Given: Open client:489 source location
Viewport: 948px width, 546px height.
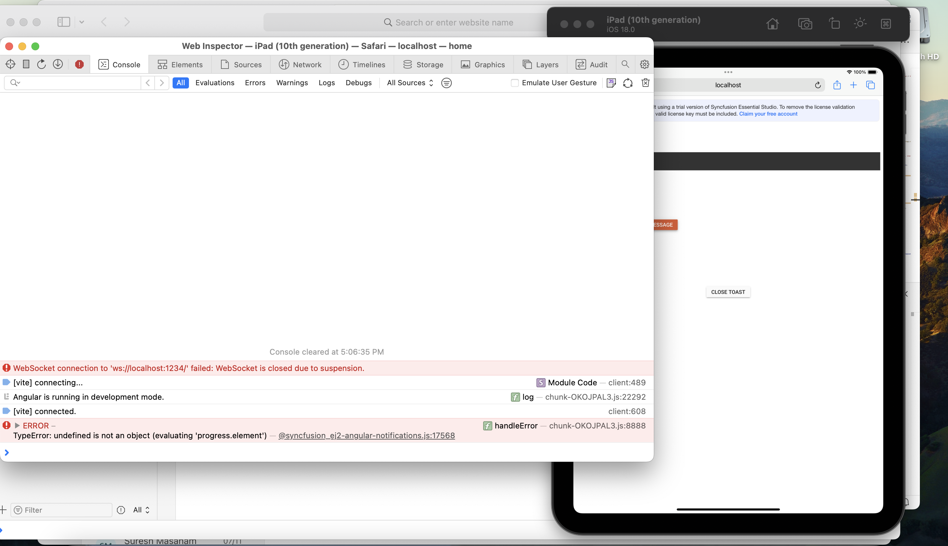Looking at the screenshot, I should (x=627, y=382).
